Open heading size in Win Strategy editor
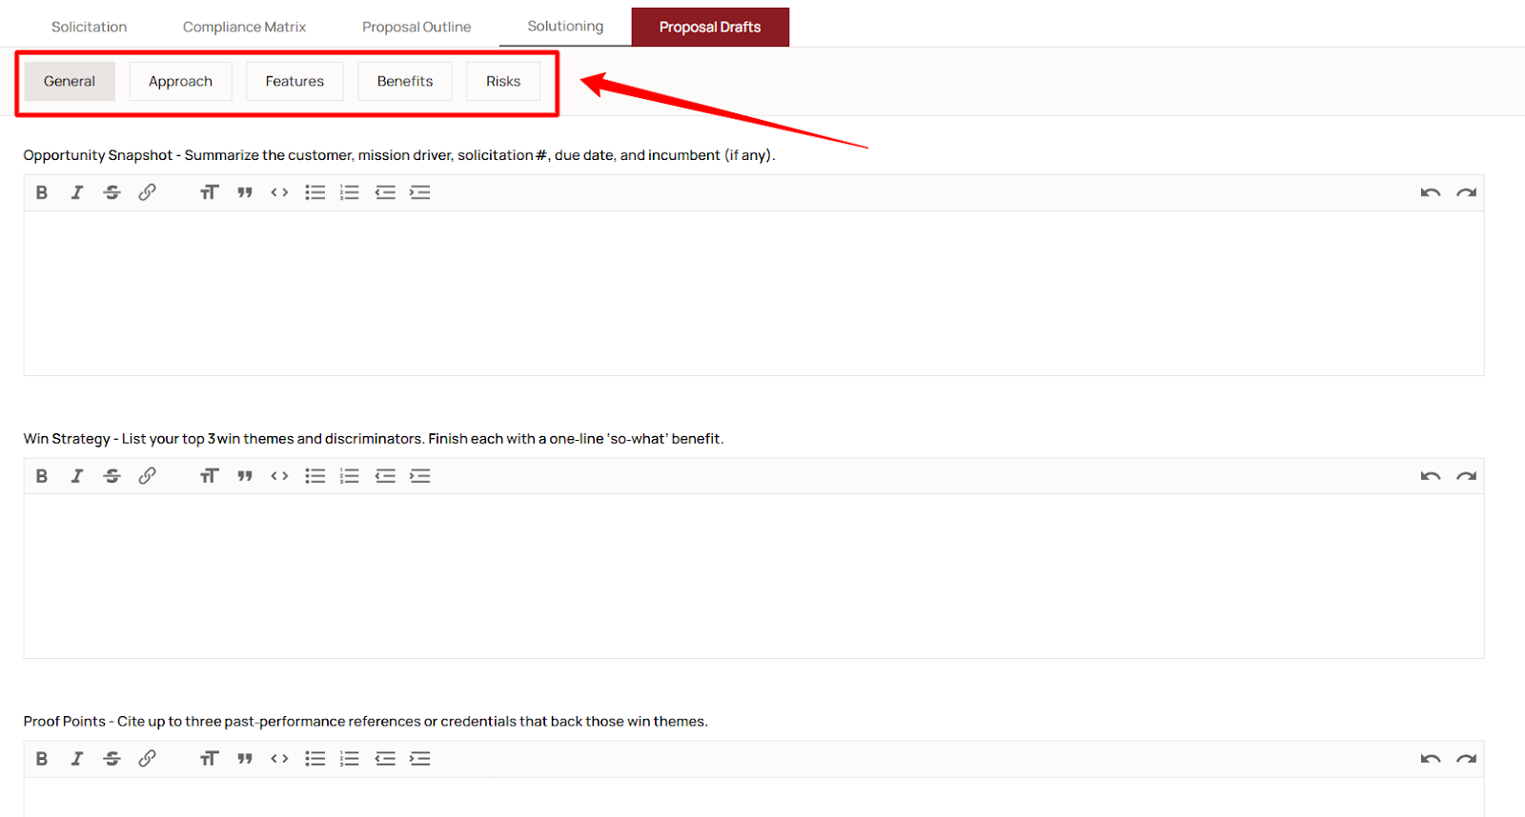The image size is (1525, 817). pos(210,476)
